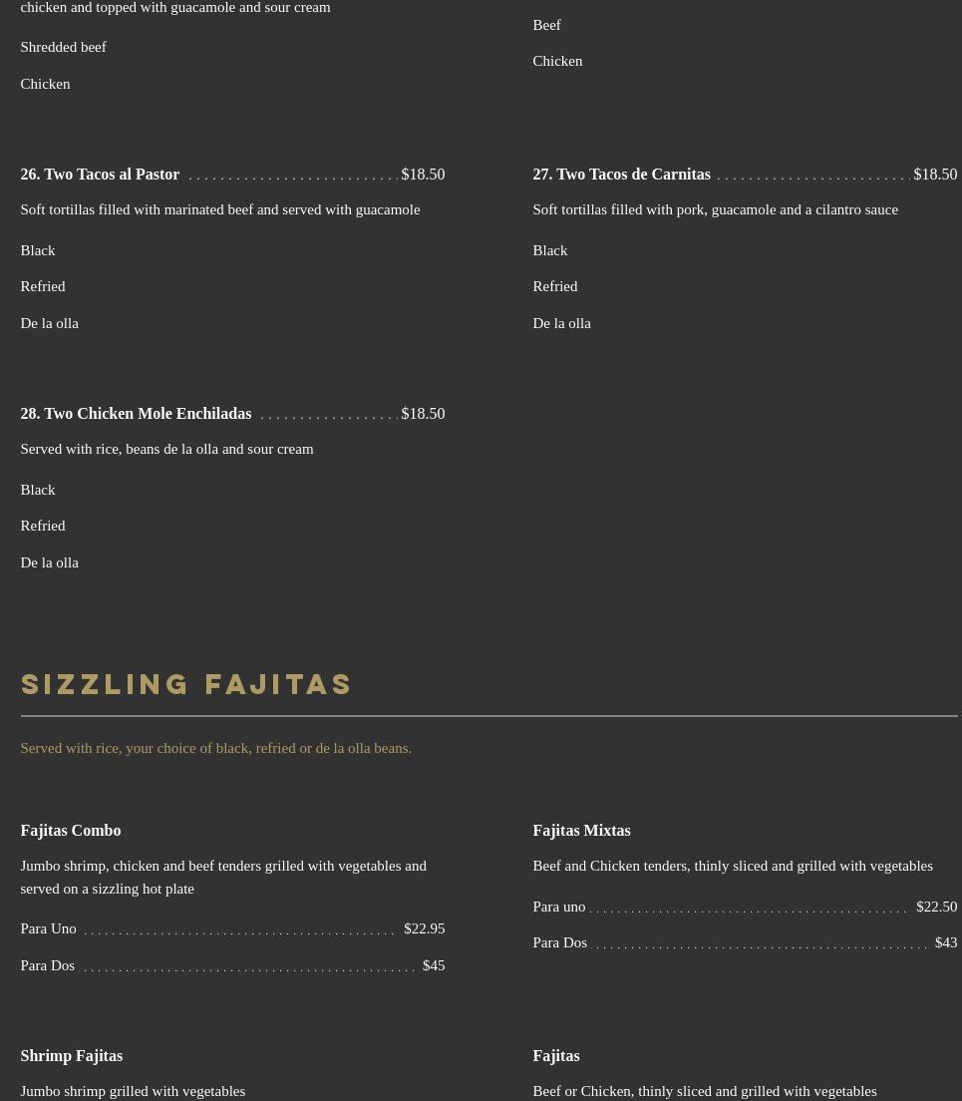Choose Para uno under Fajitas Mixtas
Viewport: 962px width, 1101px height.
pyautogui.click(x=558, y=907)
